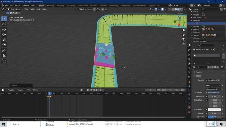Open the Render properties tab icon
The image size is (226, 127).
point(189,55)
